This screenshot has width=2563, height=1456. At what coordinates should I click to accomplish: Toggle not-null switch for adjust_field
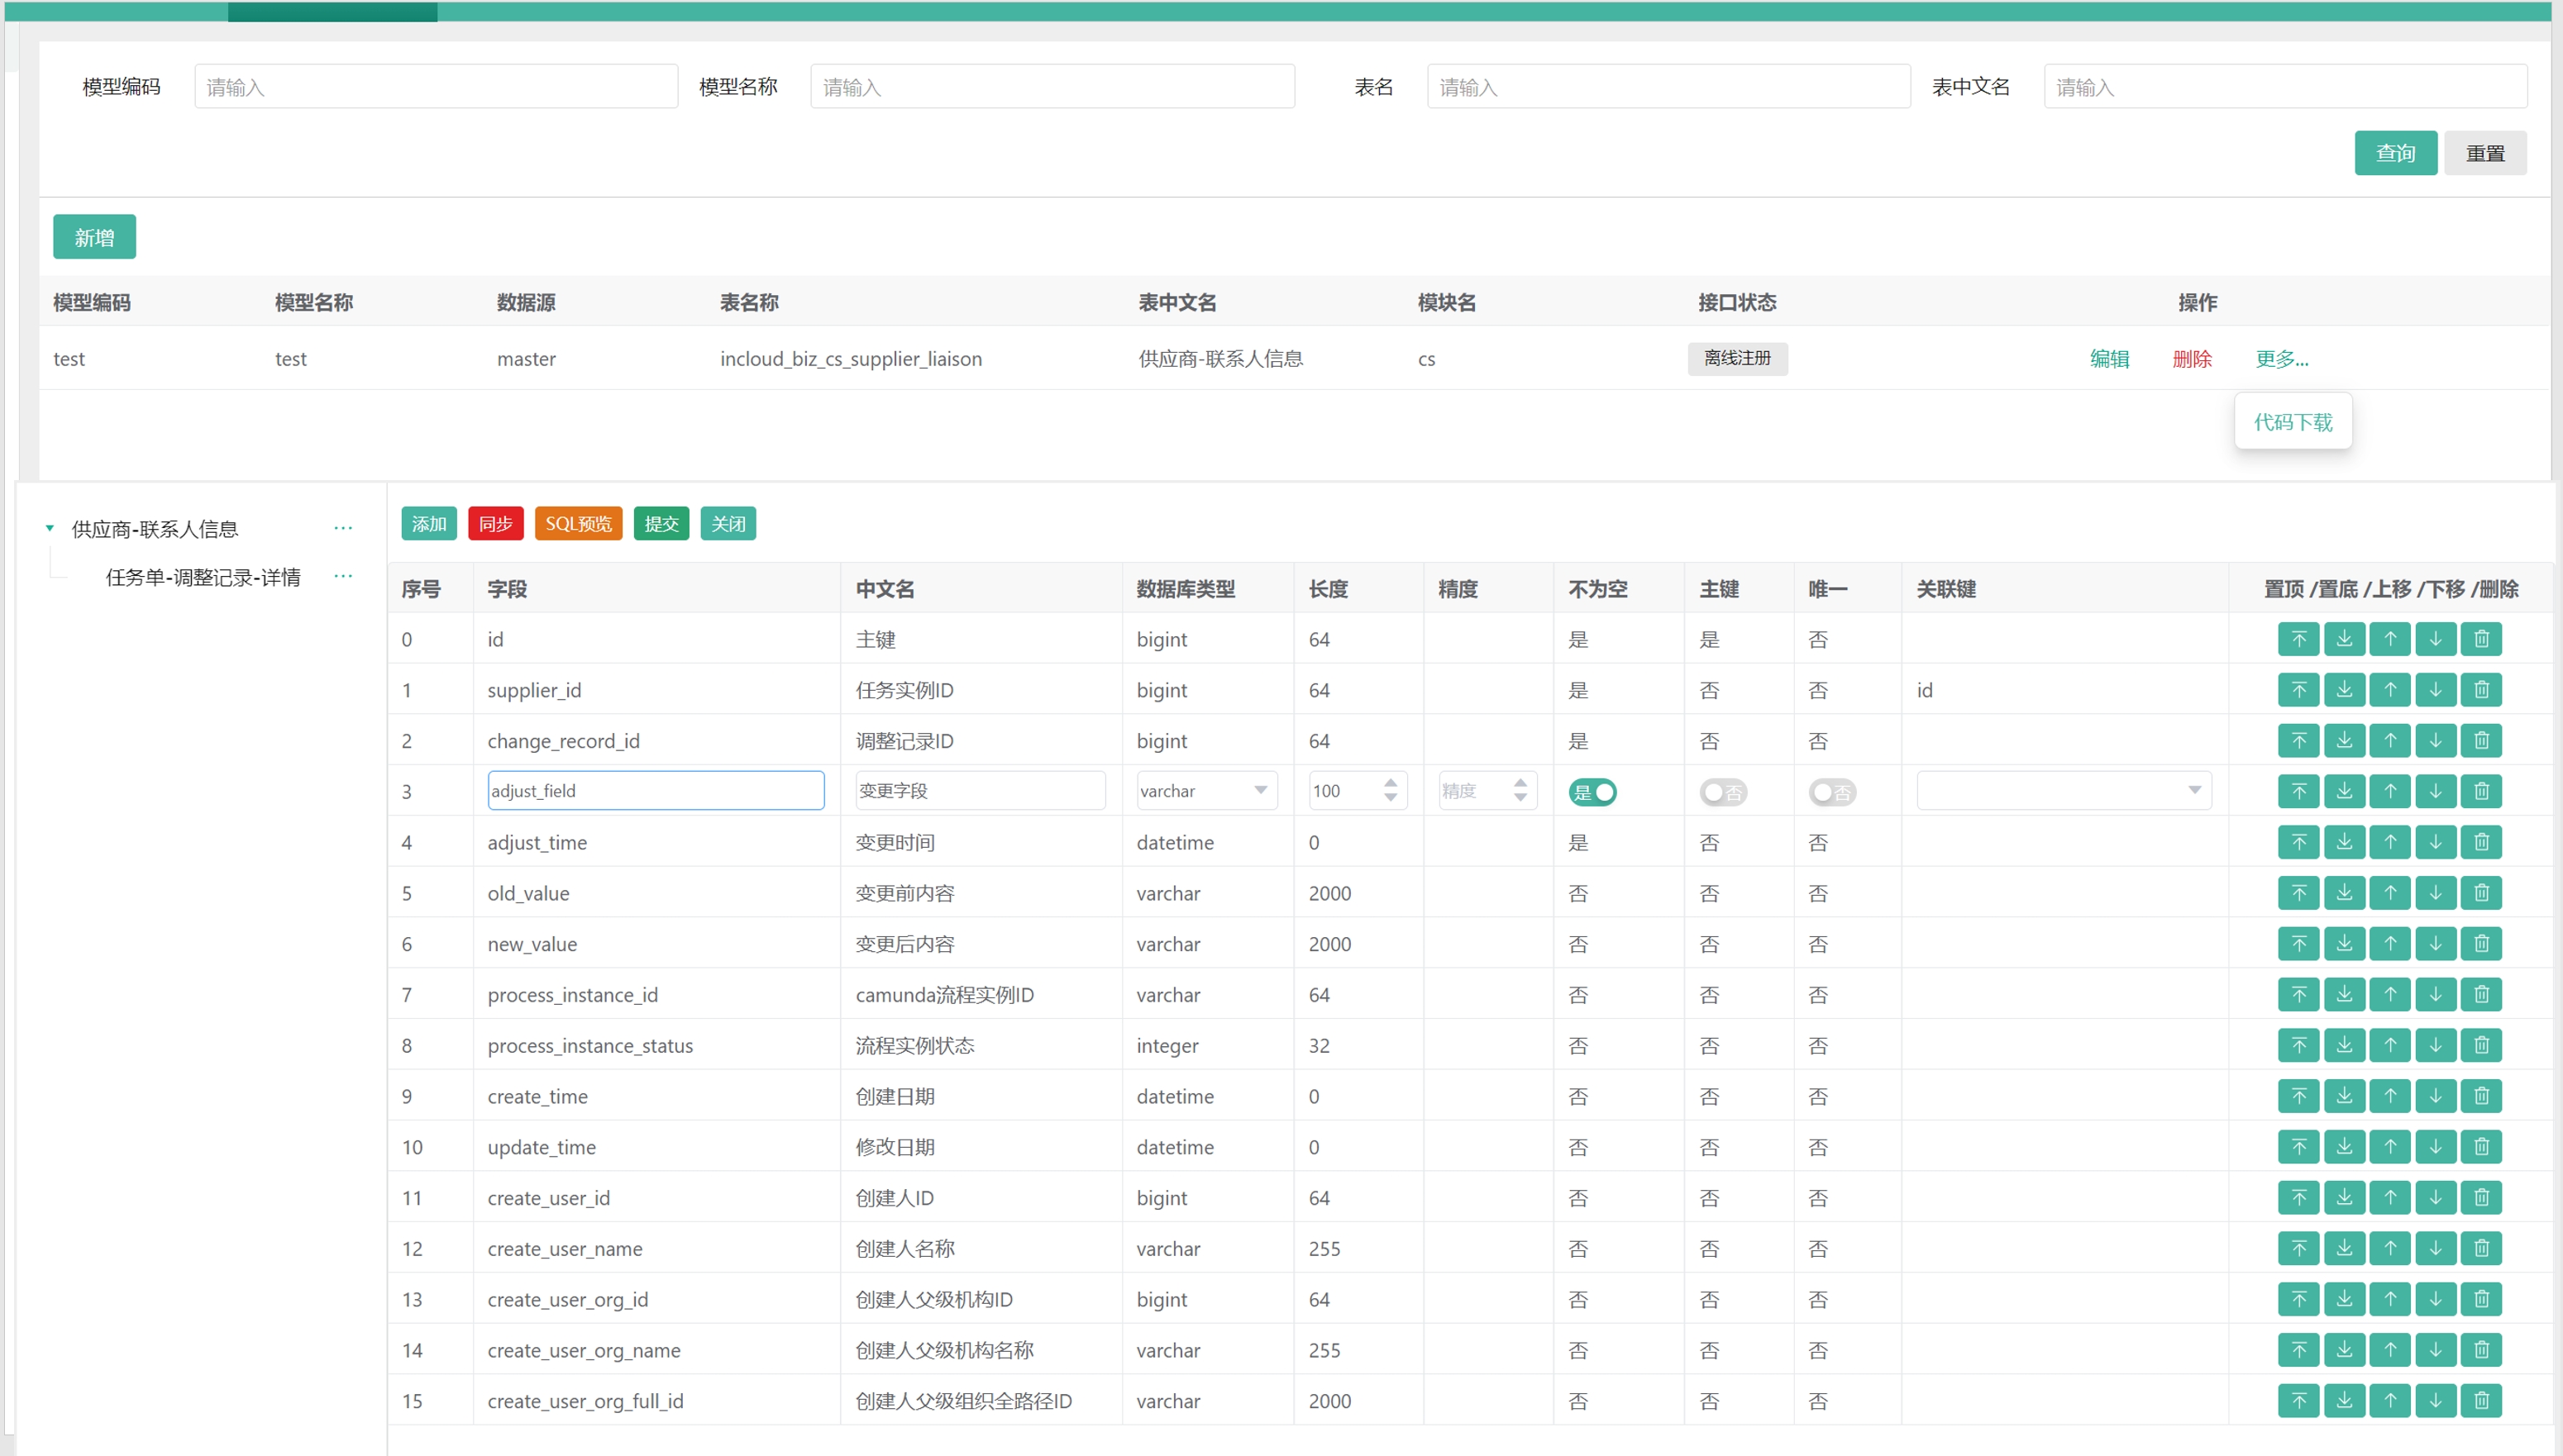[x=1592, y=792]
